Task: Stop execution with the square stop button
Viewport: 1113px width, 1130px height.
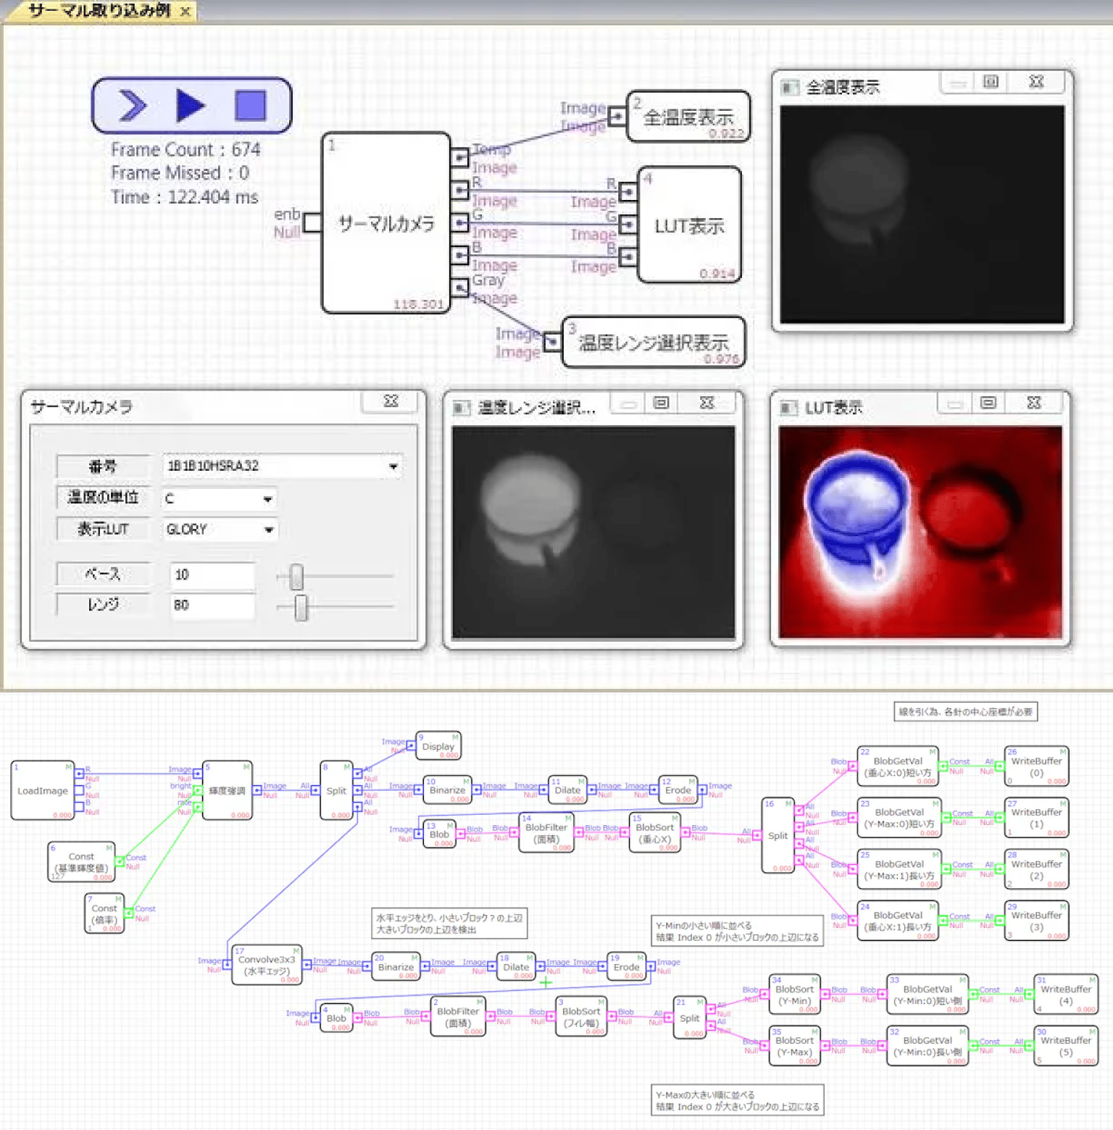Action: [251, 106]
